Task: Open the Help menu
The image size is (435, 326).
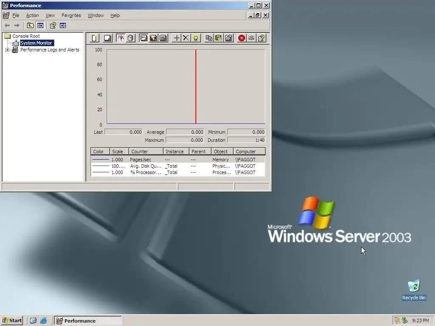Action: coord(115,15)
